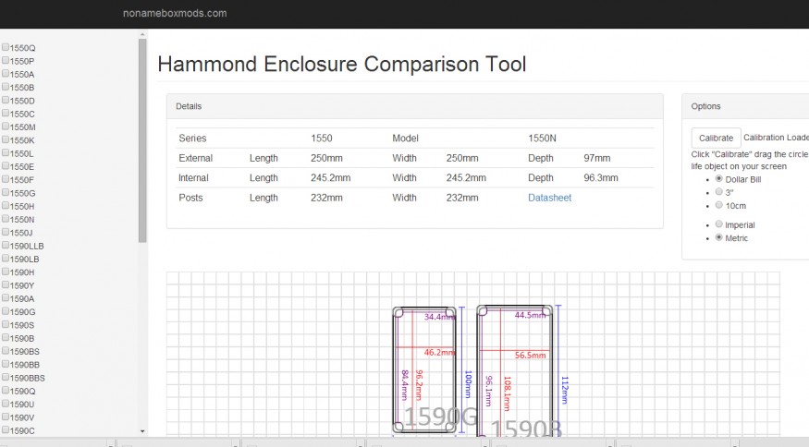
Task: Go to nonameboxmods.com home link
Action: coord(175,14)
